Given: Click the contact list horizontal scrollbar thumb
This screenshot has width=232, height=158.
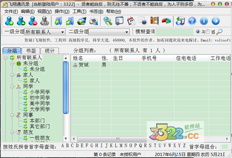Looking at the screenshot, I should point(118,139).
